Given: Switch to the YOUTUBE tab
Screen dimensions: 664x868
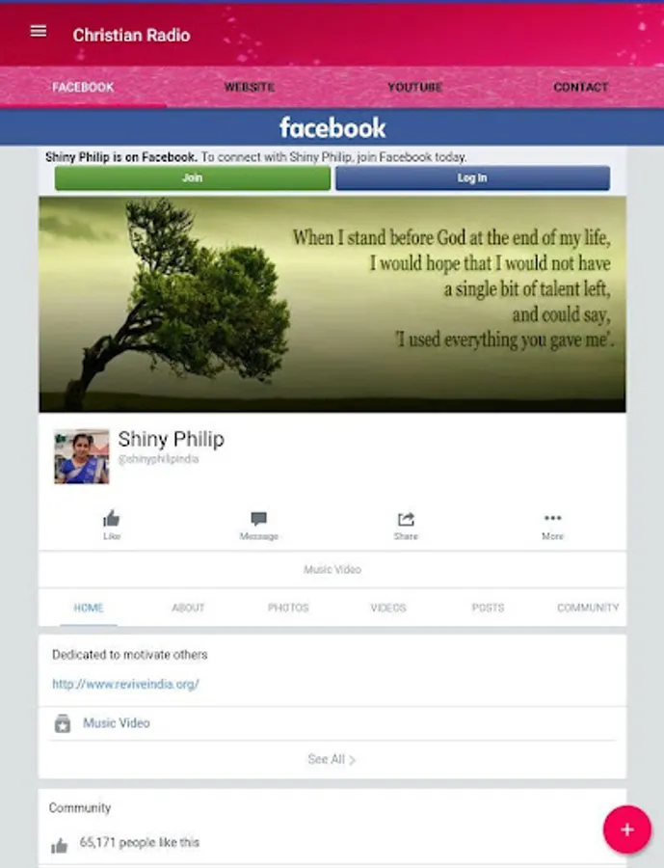Looking at the screenshot, I should click(415, 87).
